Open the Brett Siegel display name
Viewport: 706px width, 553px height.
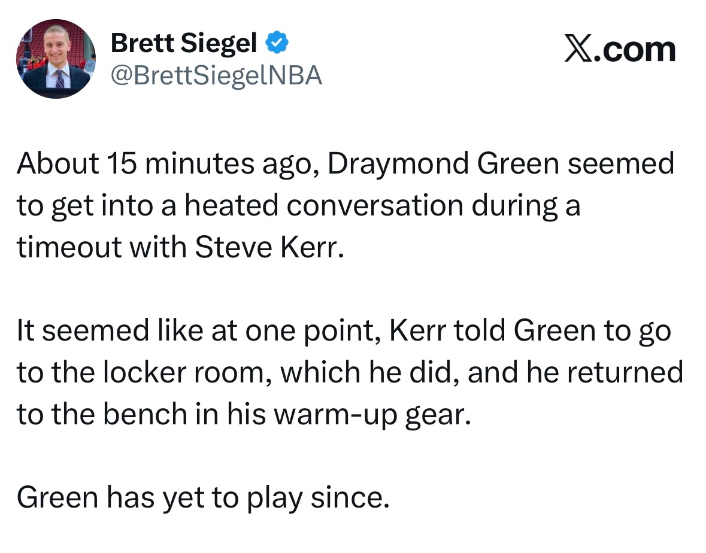click(184, 44)
